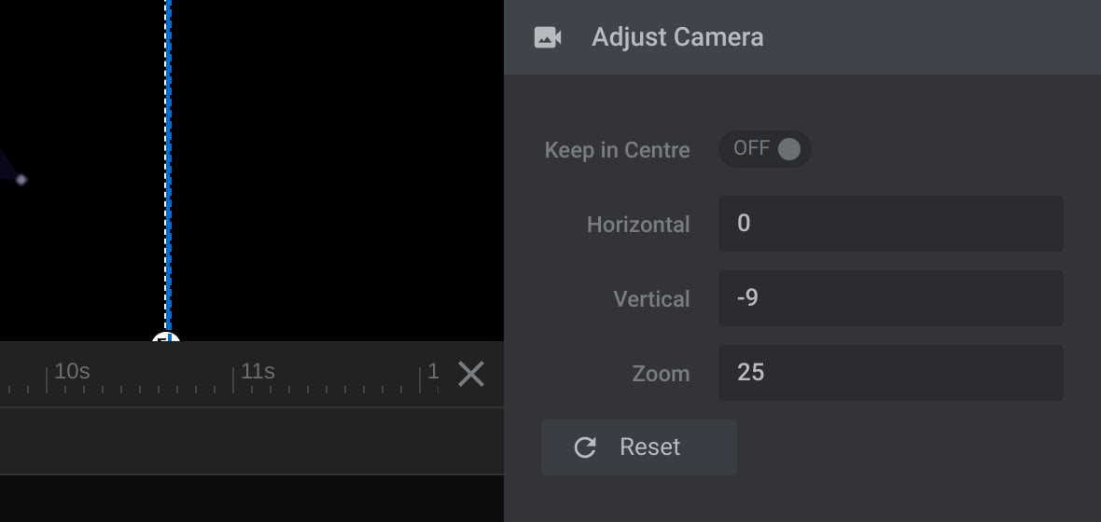Click the camera icon beside Adjust Camera
The width and height of the screenshot is (1101, 522).
547,37
